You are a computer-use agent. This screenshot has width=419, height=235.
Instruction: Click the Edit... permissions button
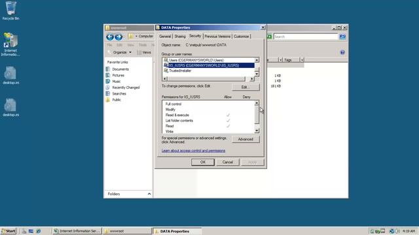[246, 87]
